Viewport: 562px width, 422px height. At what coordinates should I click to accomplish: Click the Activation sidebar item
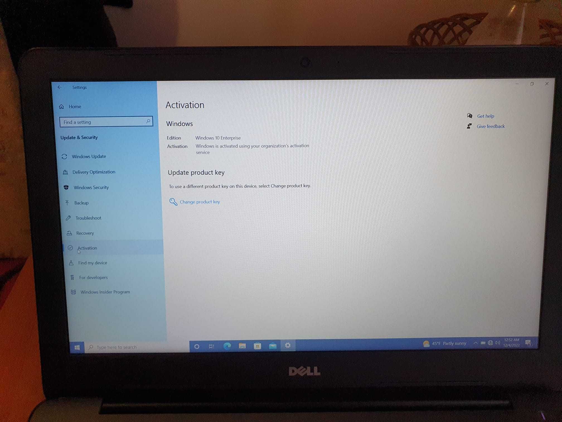(88, 248)
